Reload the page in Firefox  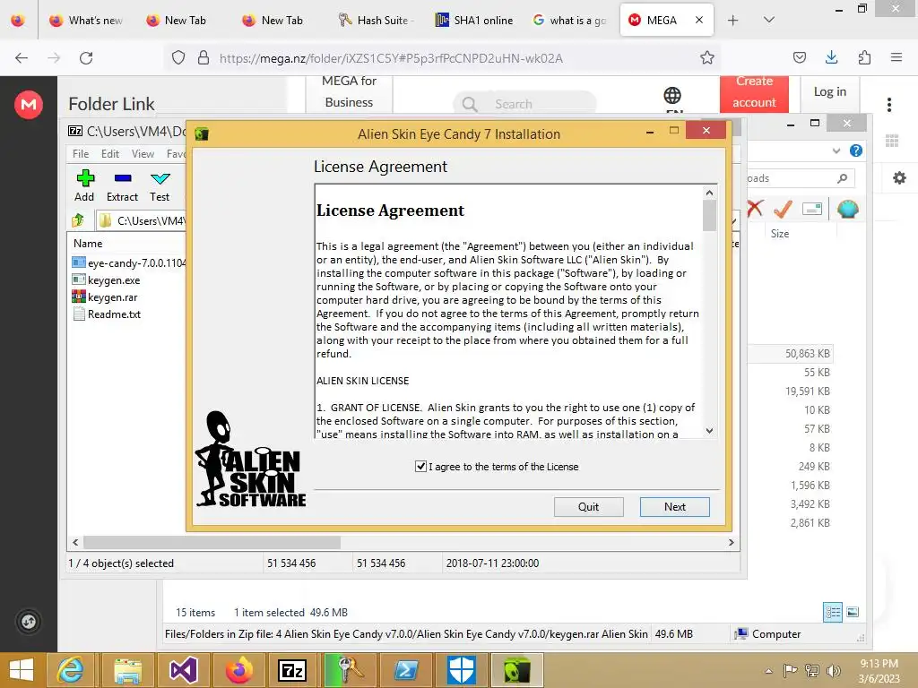coord(86,58)
